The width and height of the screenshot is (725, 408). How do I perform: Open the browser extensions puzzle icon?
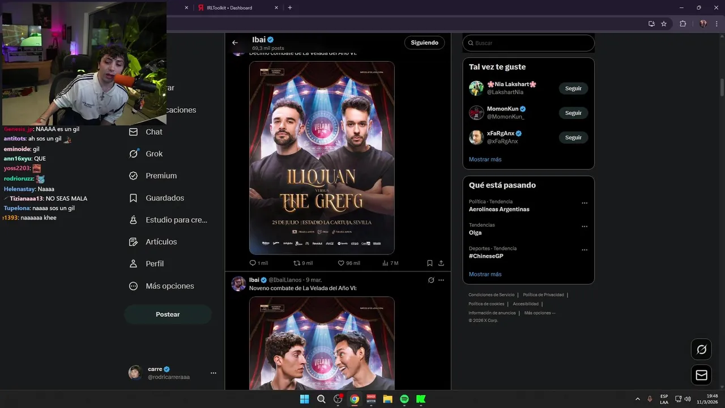683,24
